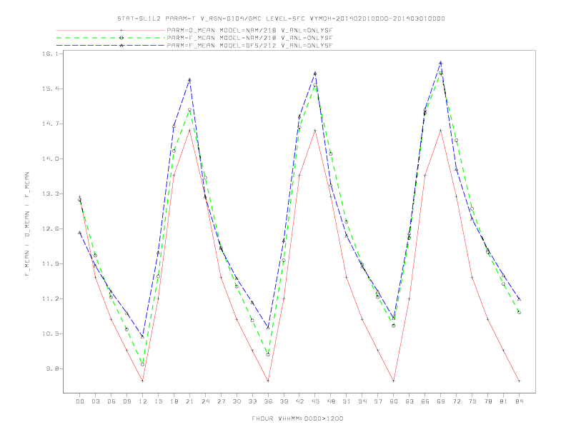Click x-axis tick label 03
The height and width of the screenshot is (437, 566).
[x=95, y=401]
